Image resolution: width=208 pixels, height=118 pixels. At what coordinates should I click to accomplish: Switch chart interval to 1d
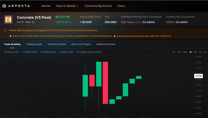pos(200,52)
